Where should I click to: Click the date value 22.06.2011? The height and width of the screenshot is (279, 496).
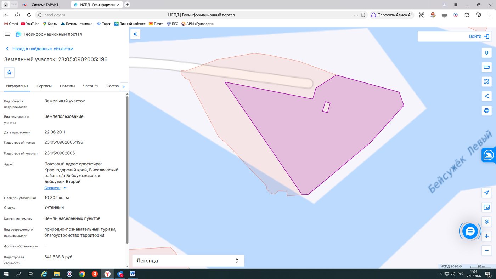pyautogui.click(x=55, y=132)
